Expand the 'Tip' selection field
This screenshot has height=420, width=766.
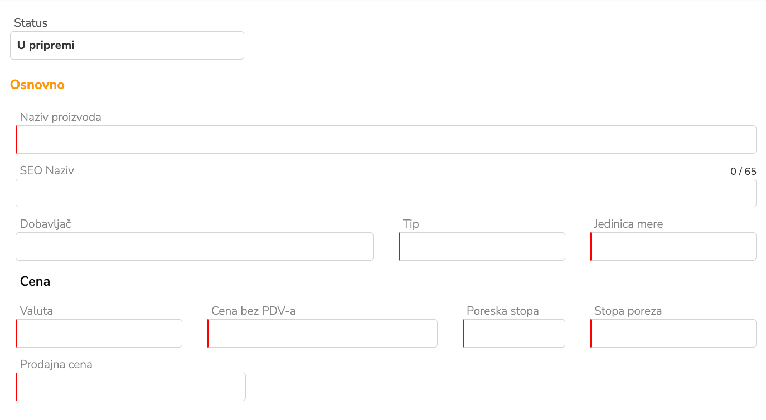pos(482,247)
